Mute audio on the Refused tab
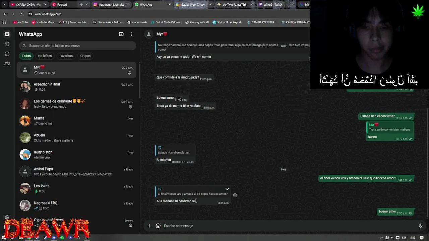Image resolution: width=429 pixels, height=241 pixels. pyautogui.click(x=81, y=5)
